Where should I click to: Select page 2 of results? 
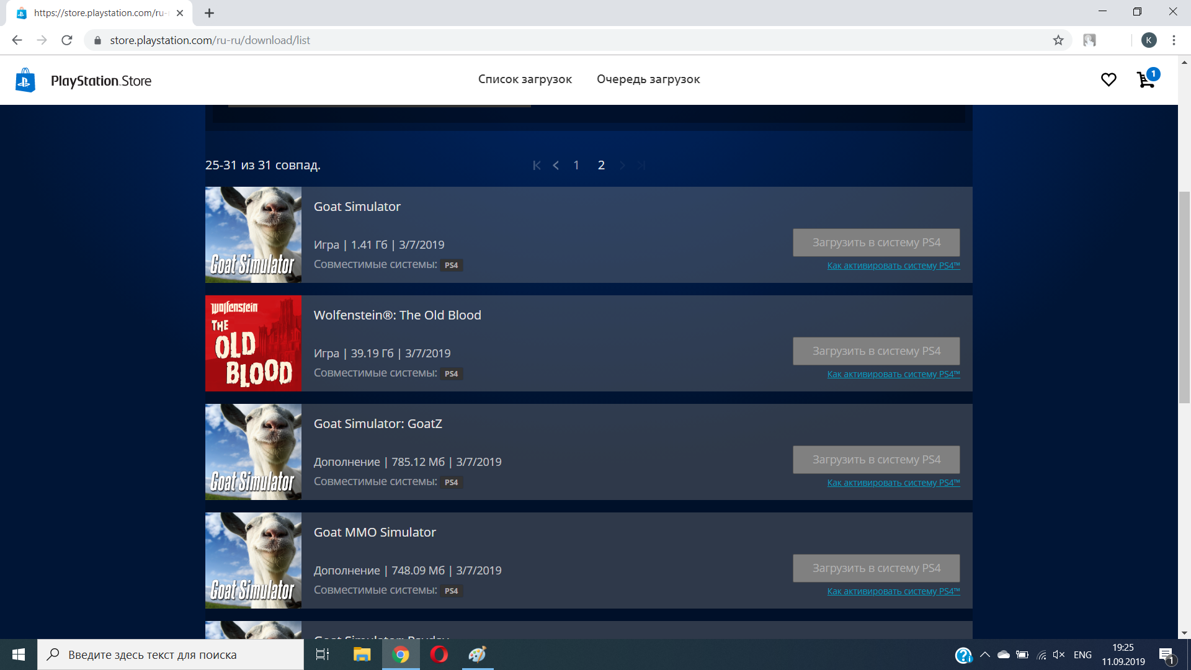pos(601,165)
